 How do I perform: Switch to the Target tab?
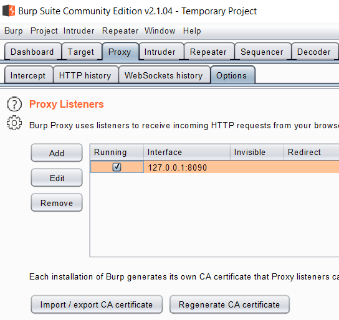point(82,52)
